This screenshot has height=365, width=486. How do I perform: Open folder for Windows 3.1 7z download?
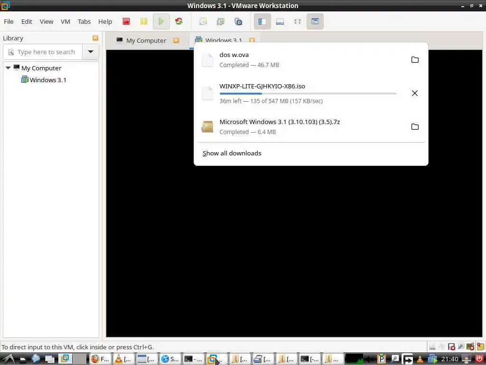click(x=415, y=126)
